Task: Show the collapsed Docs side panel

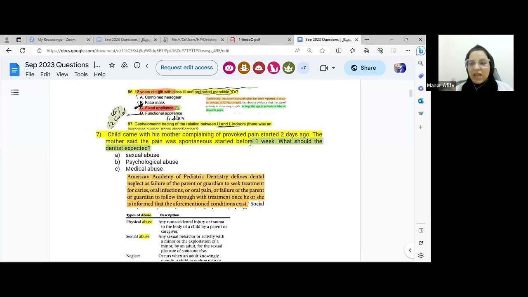Action: (x=410, y=250)
